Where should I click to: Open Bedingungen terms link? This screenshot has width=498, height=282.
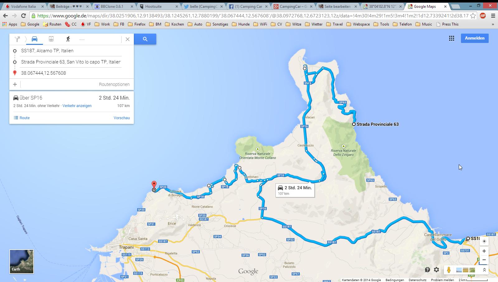(395, 280)
